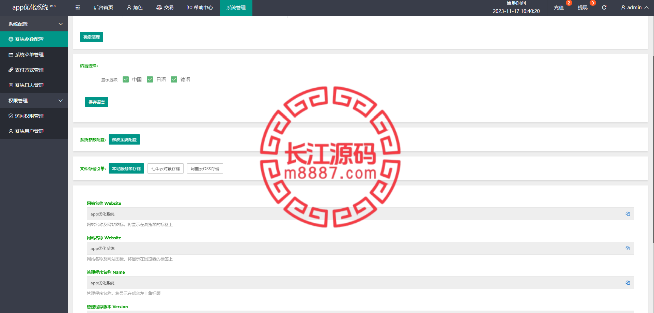Click the 当地时间 clock display
654x313 pixels.
tap(516, 8)
